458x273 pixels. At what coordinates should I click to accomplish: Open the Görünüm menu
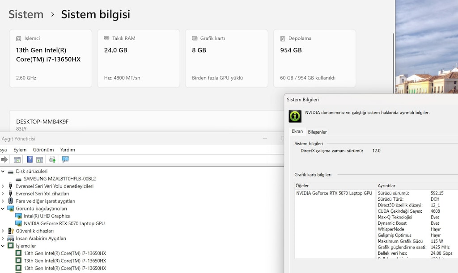[x=43, y=150]
